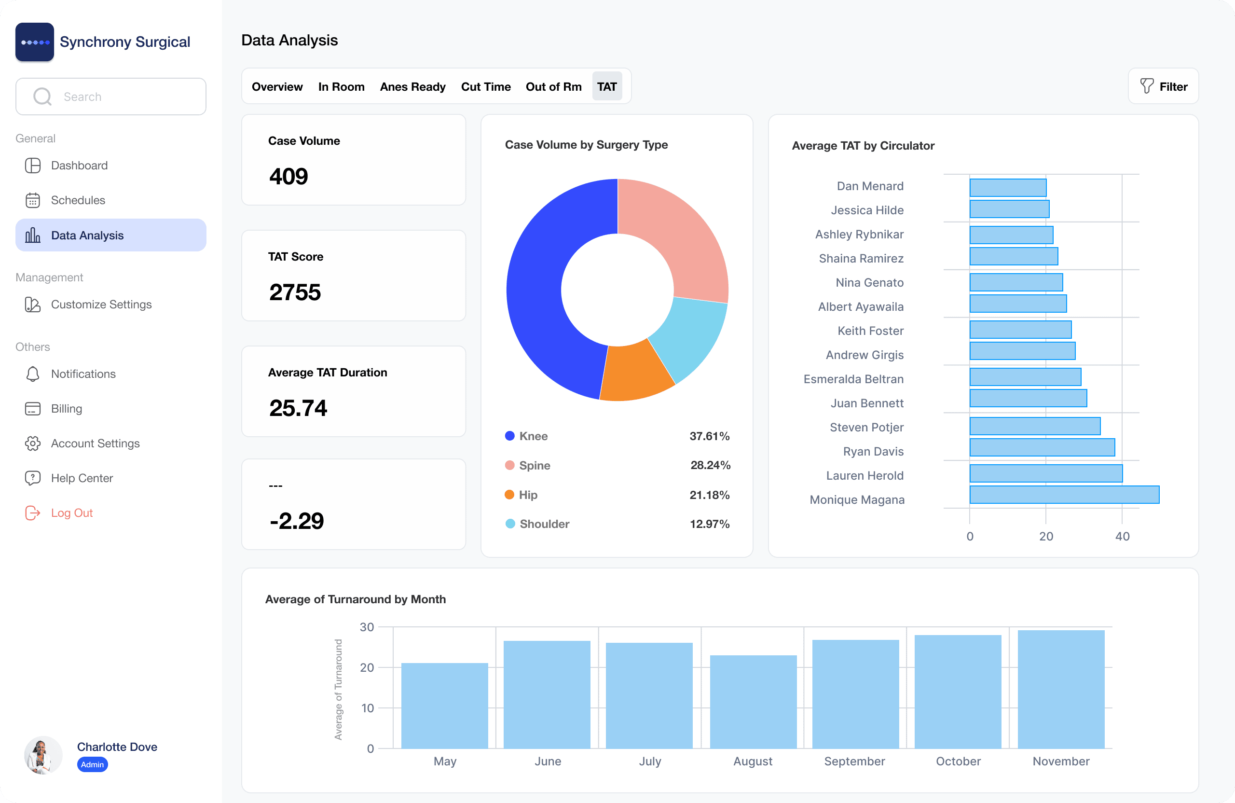The height and width of the screenshot is (803, 1235).
Task: Click the Notifications bell icon
Action: click(x=33, y=374)
